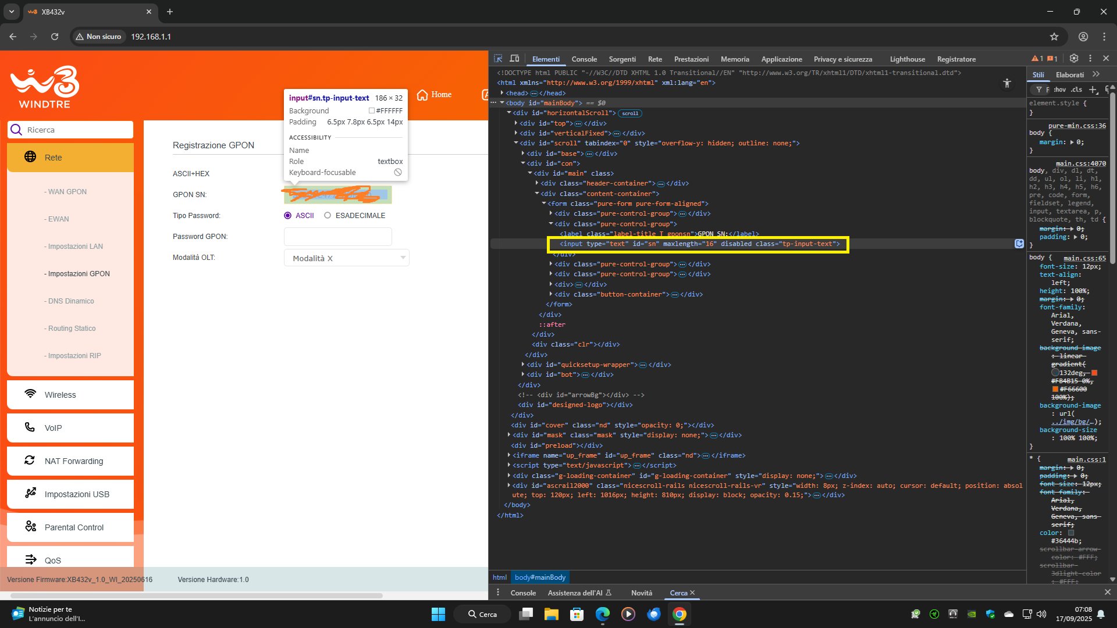Expand the quicksetup-wrapper div node
Screen dimensions: 1117x628
tap(523, 365)
